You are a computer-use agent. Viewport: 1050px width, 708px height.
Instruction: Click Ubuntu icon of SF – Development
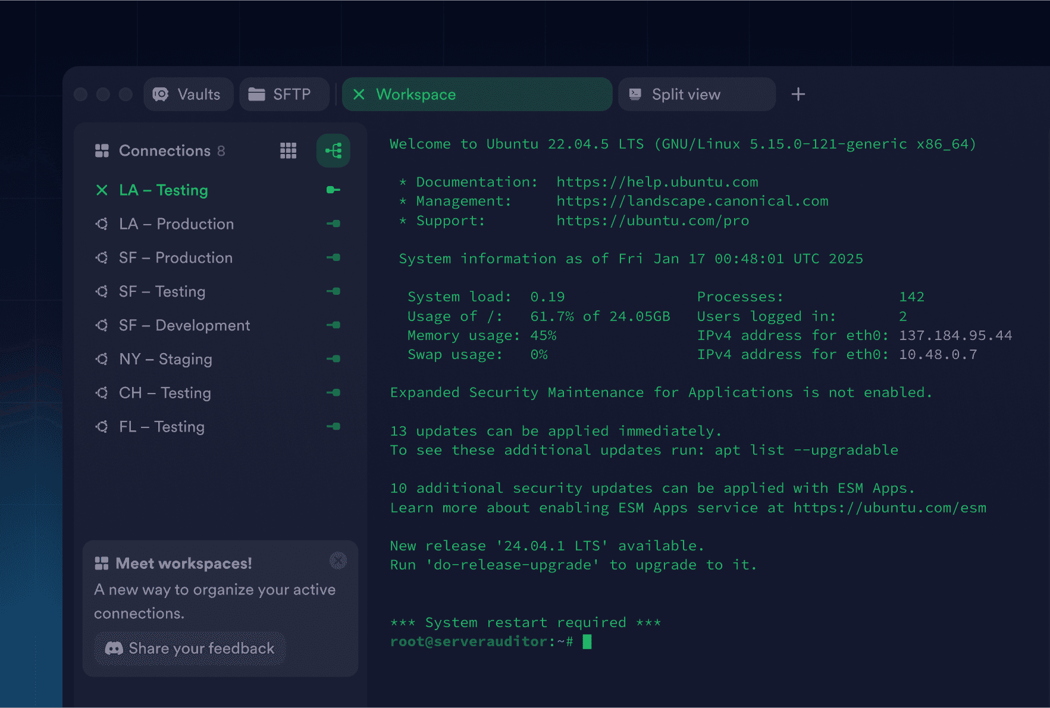(102, 326)
